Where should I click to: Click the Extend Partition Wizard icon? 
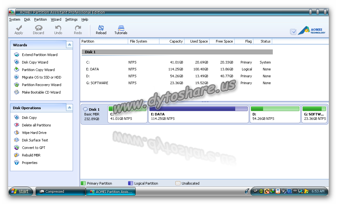(x=17, y=54)
